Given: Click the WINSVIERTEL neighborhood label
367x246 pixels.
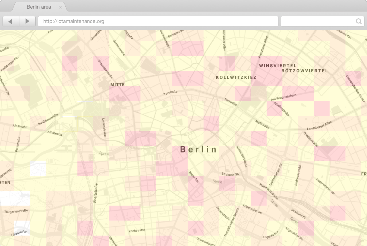Looking at the screenshot, I should pos(278,66).
